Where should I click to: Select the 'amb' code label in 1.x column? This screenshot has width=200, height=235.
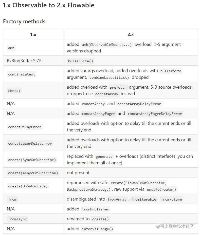click(x=11, y=48)
